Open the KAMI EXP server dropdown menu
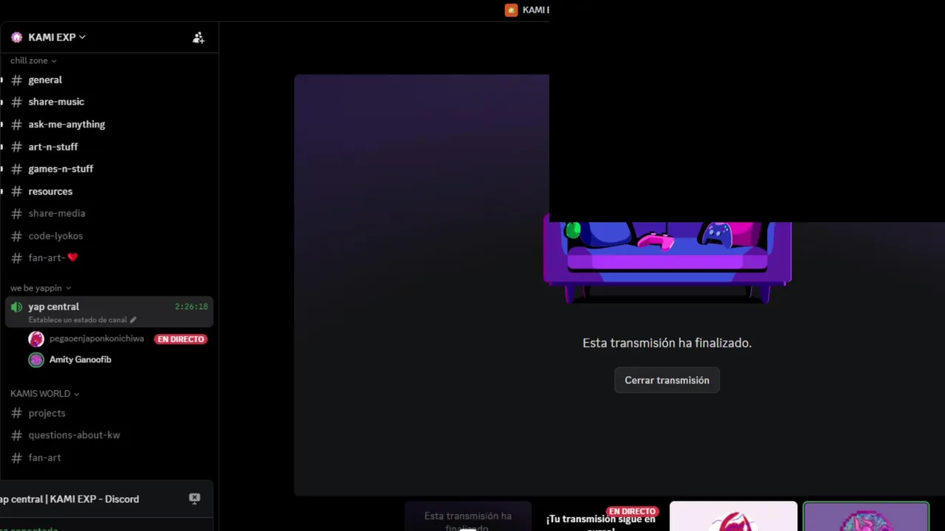The height and width of the screenshot is (531, 945). (57, 37)
